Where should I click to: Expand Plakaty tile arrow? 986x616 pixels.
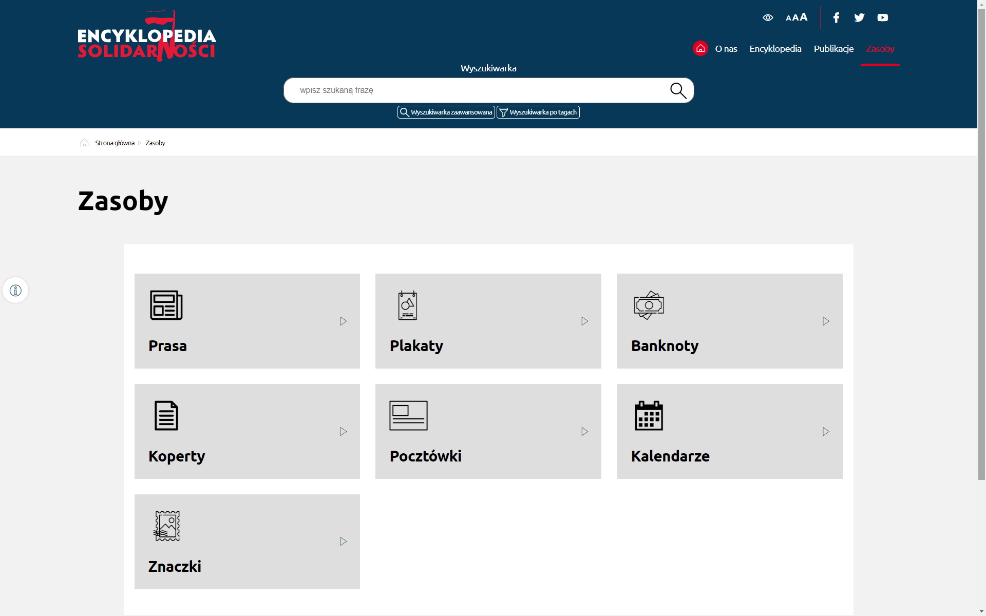(x=584, y=321)
